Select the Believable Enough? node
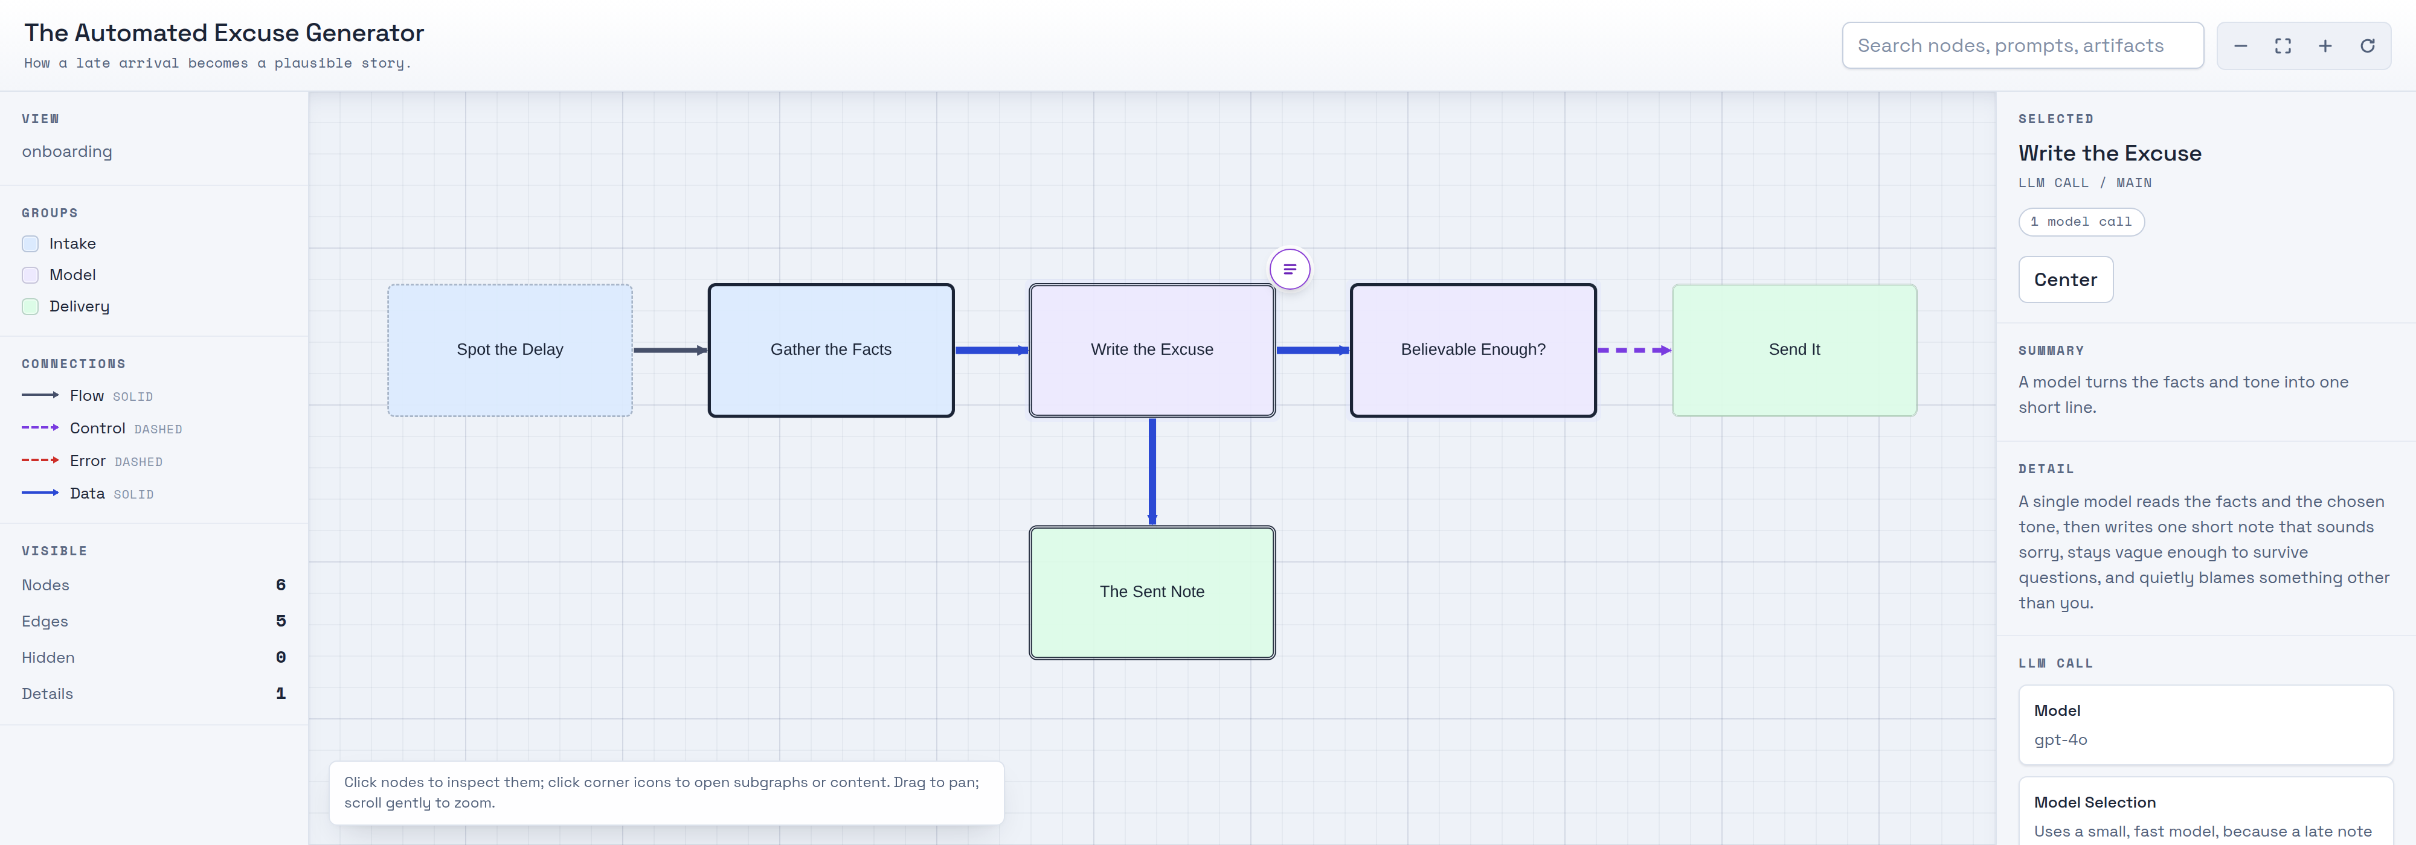The width and height of the screenshot is (2416, 845). coord(1473,349)
